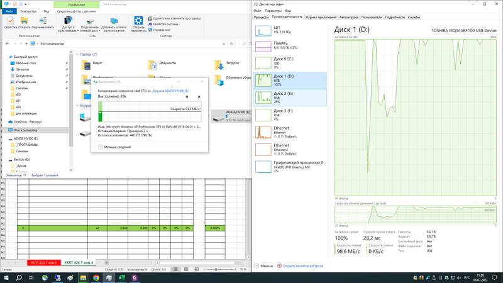This screenshot has height=283, width=503.
Task: Open the Properties (Свойства) ribbon icon
Action: tap(10, 23)
